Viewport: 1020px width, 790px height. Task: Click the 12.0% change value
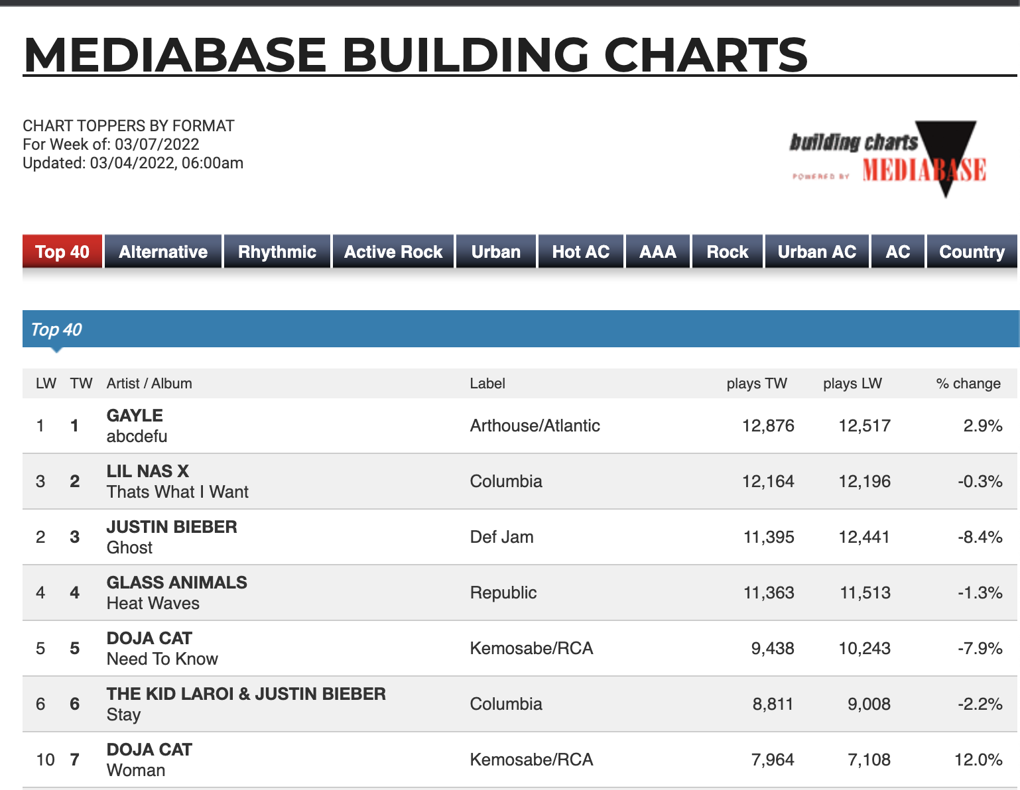[978, 760]
